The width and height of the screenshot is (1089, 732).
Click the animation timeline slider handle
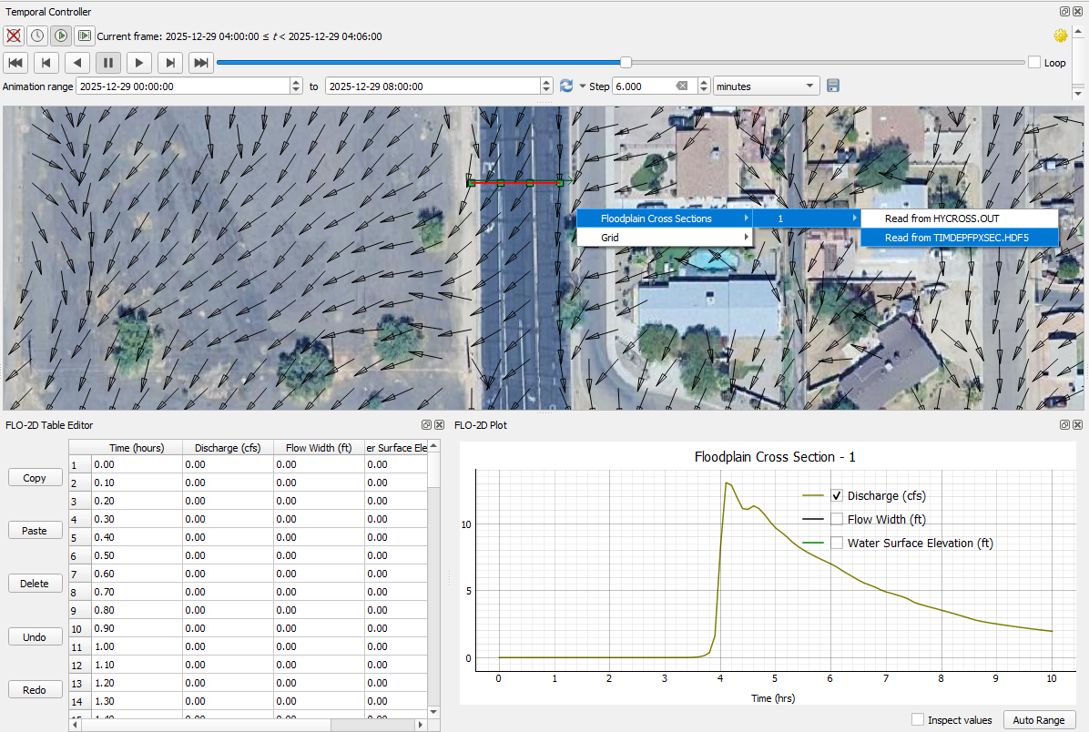[x=626, y=62]
